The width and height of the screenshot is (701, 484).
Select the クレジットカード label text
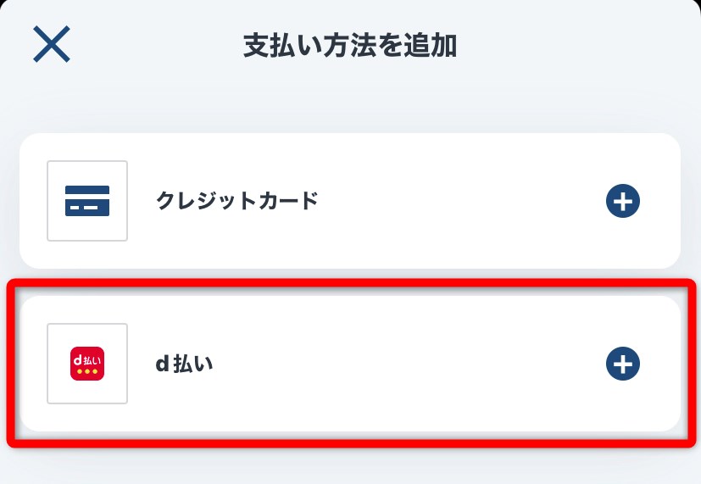click(237, 201)
